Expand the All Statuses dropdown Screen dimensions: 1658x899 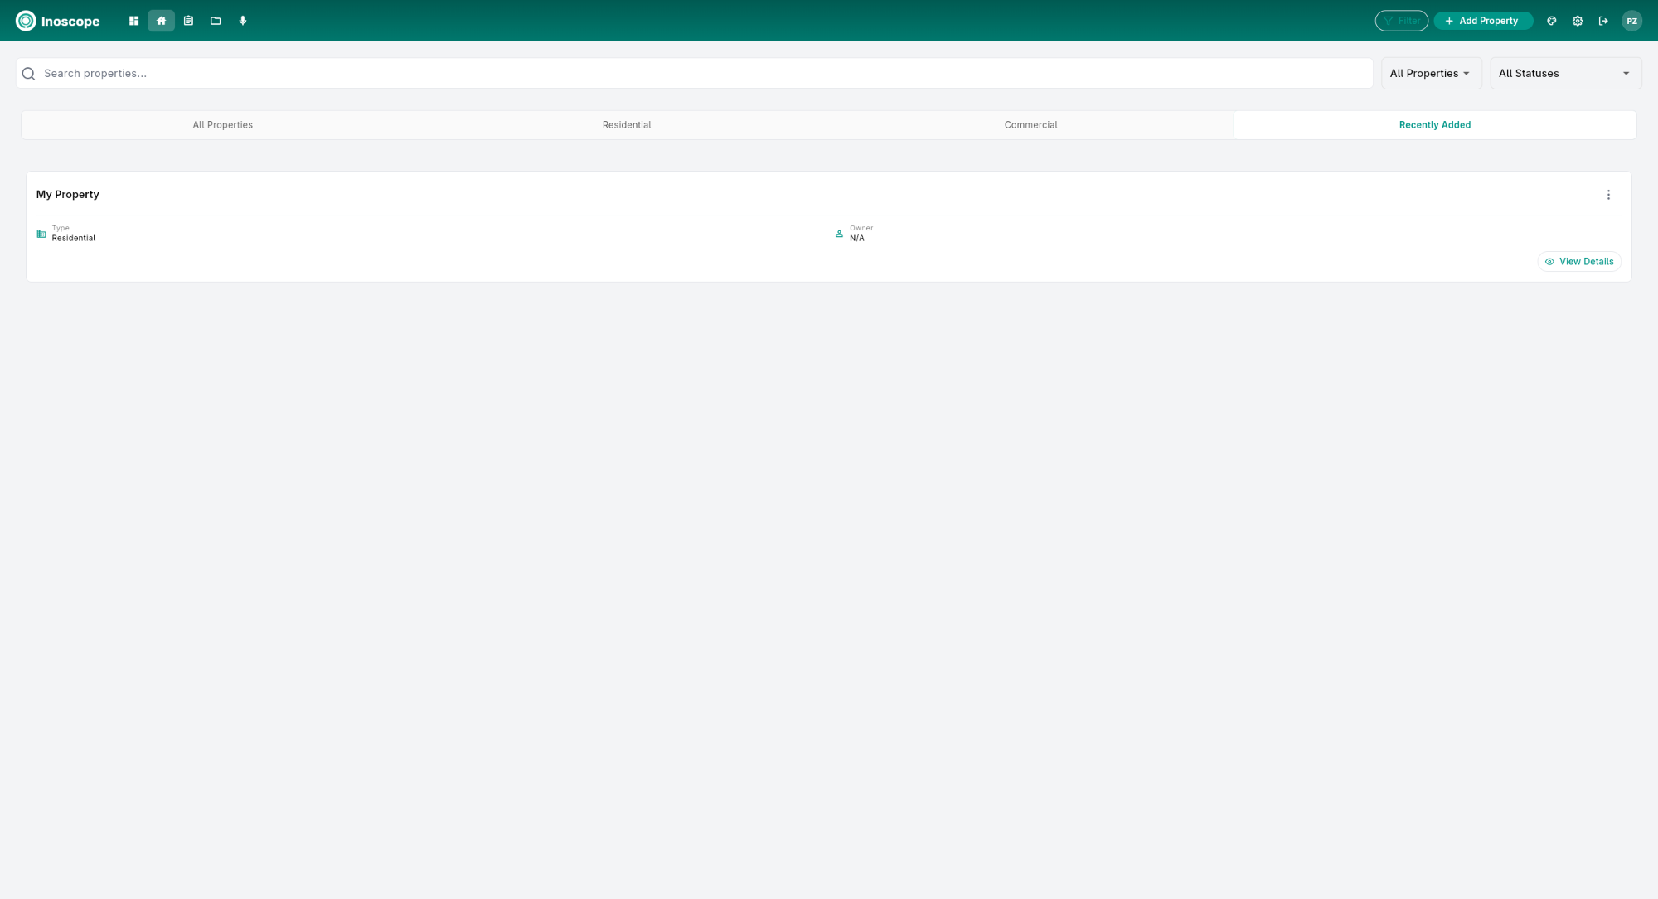pyautogui.click(x=1565, y=73)
